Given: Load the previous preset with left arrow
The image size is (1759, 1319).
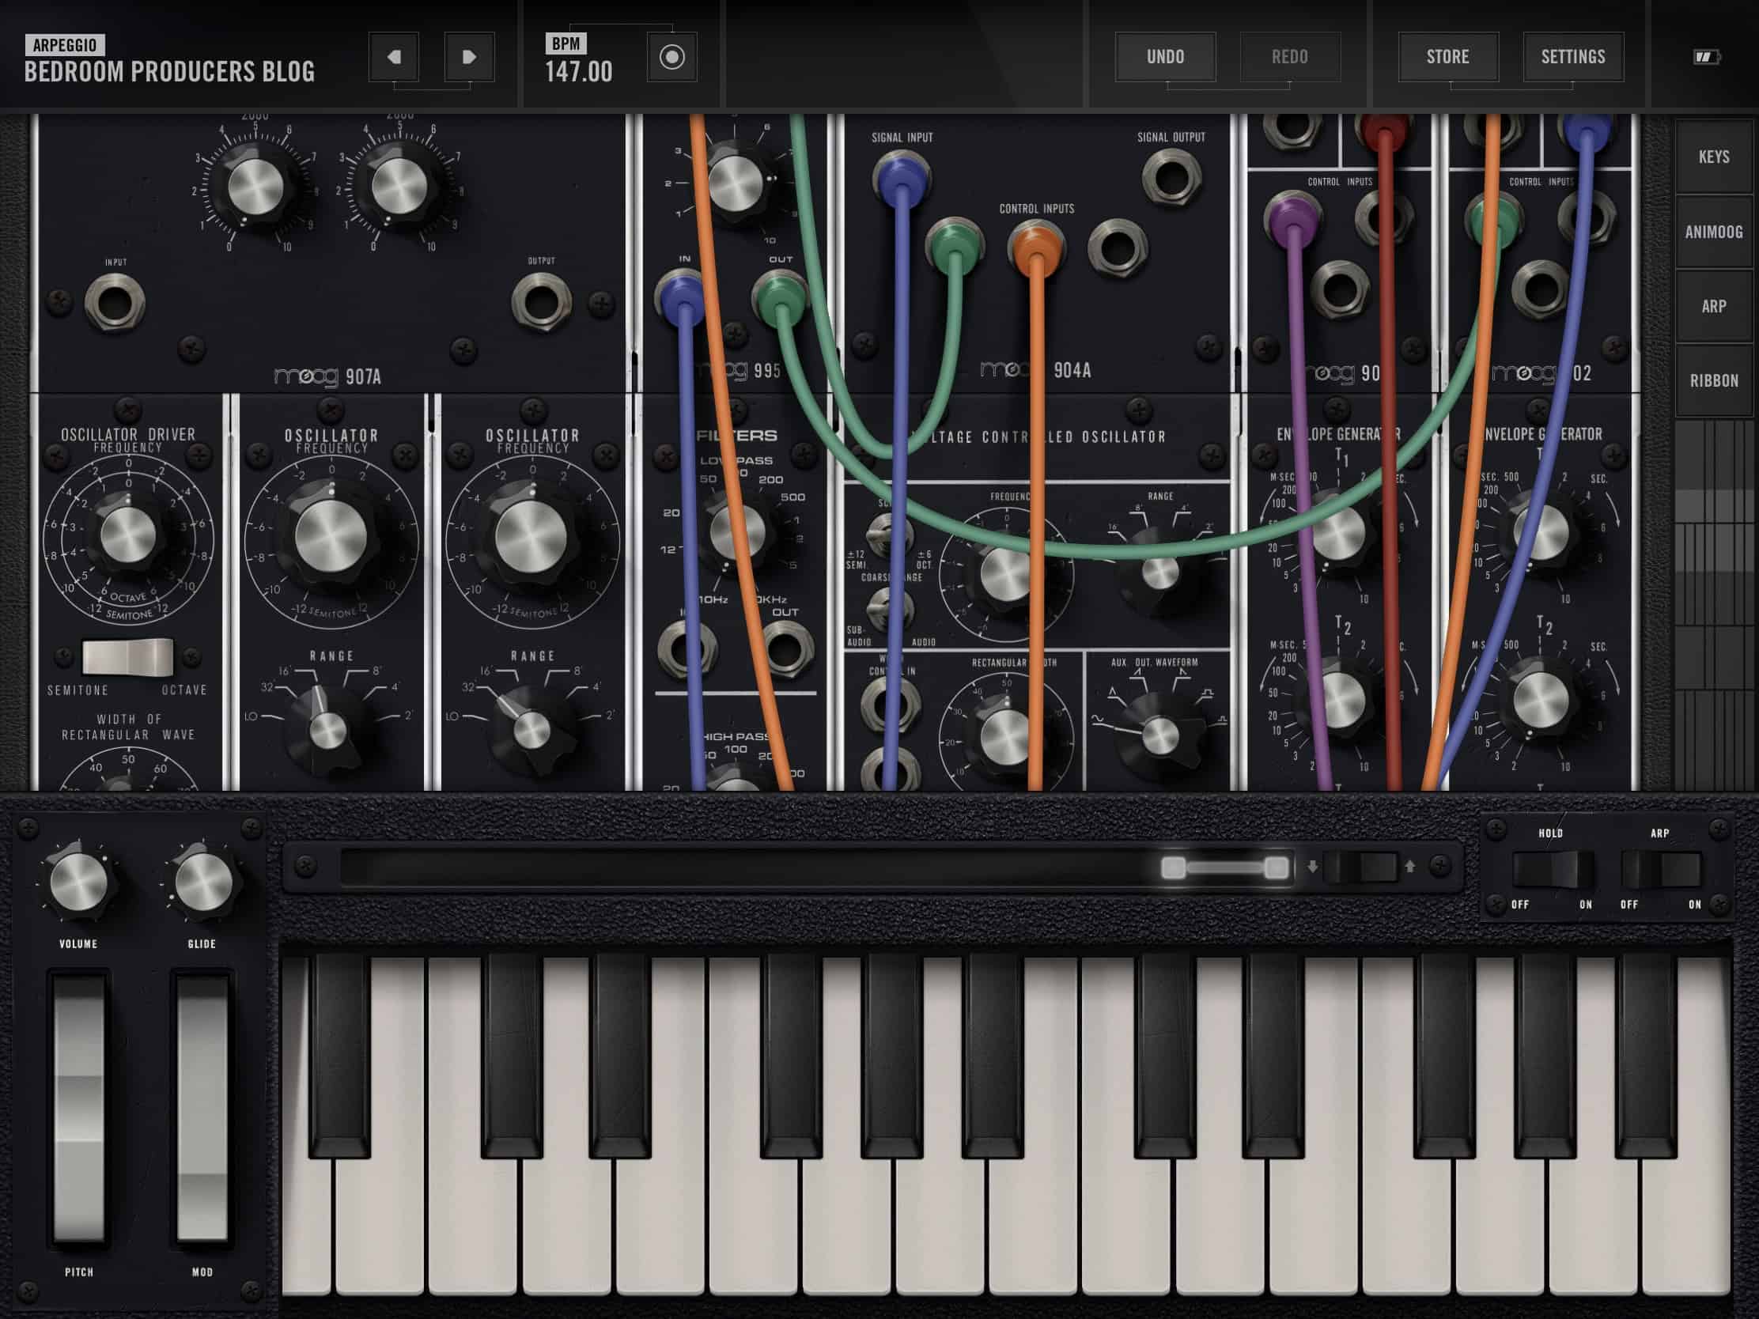Looking at the screenshot, I should pyautogui.click(x=394, y=56).
